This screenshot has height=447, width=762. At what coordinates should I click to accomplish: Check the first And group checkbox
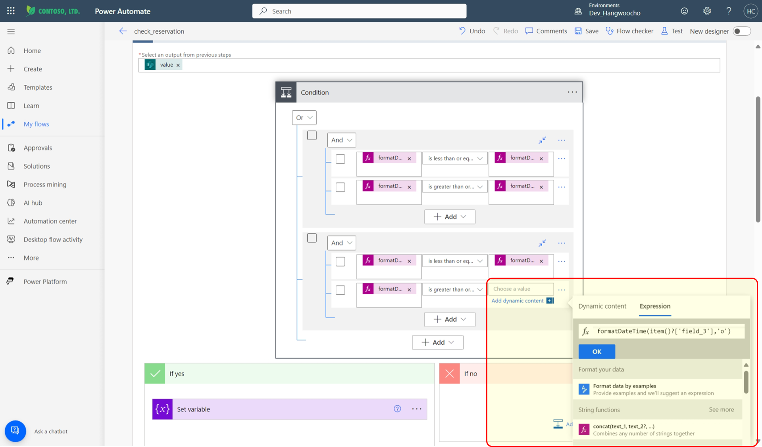pos(312,135)
